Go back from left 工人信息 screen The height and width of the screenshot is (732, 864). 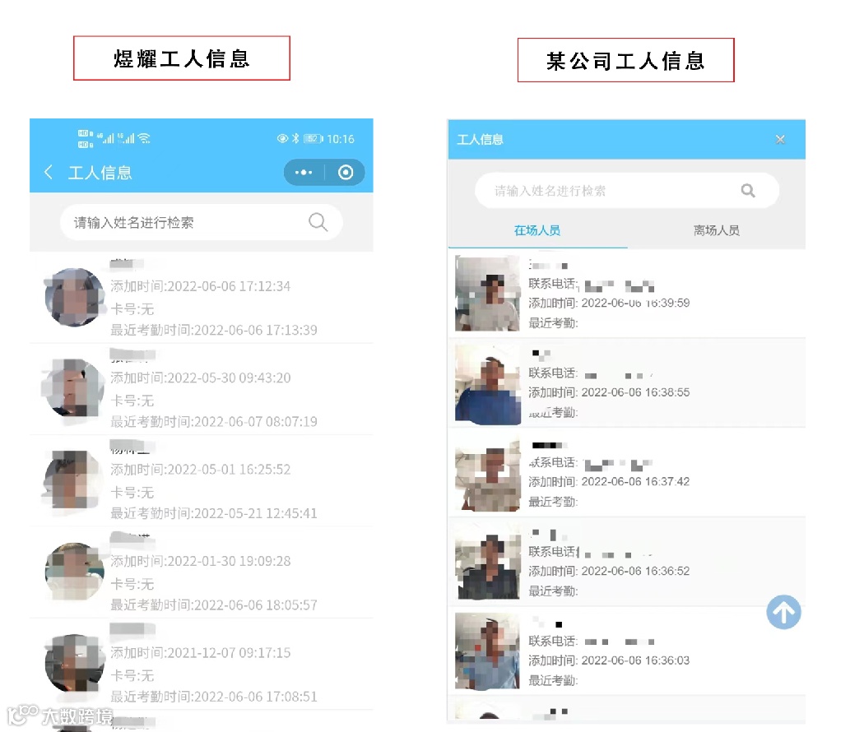[x=49, y=173]
